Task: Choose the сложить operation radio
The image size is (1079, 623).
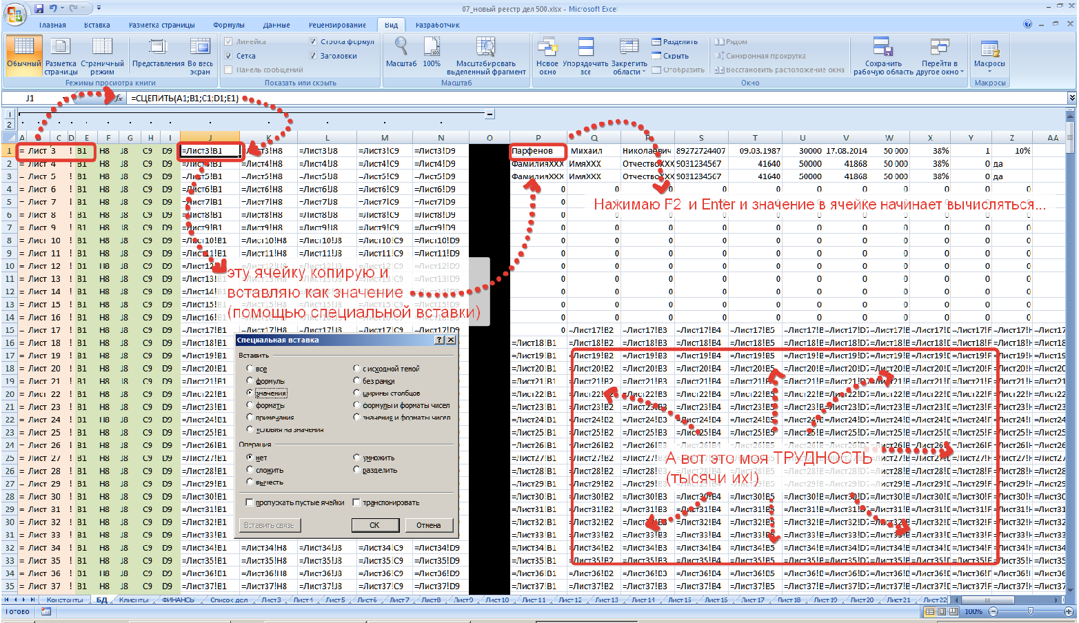Action: tap(250, 470)
